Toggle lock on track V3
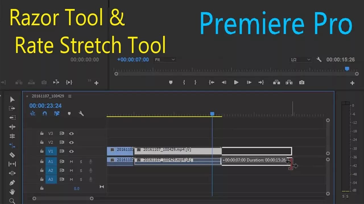364x204 pixels. point(42,133)
